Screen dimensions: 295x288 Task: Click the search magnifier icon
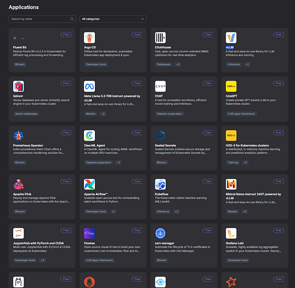pos(72,19)
